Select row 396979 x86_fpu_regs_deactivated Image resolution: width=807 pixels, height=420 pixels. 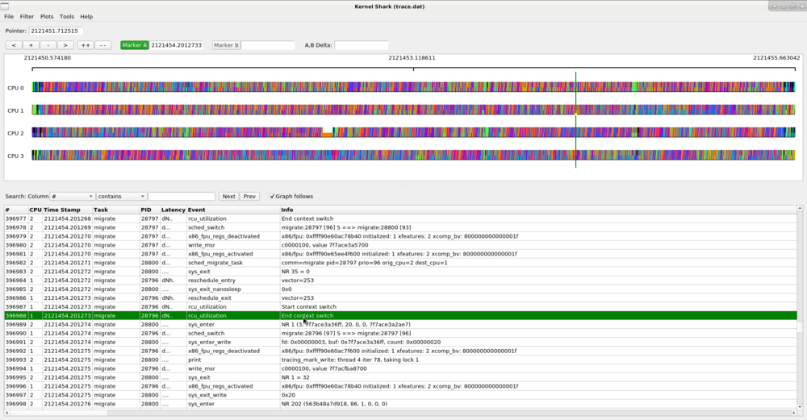tap(400, 236)
